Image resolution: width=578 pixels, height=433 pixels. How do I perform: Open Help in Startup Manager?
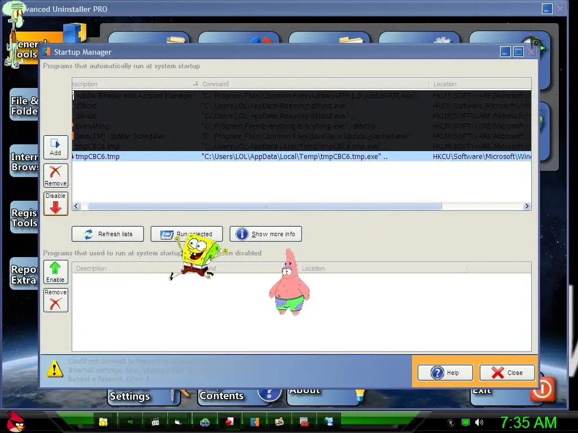click(x=445, y=373)
